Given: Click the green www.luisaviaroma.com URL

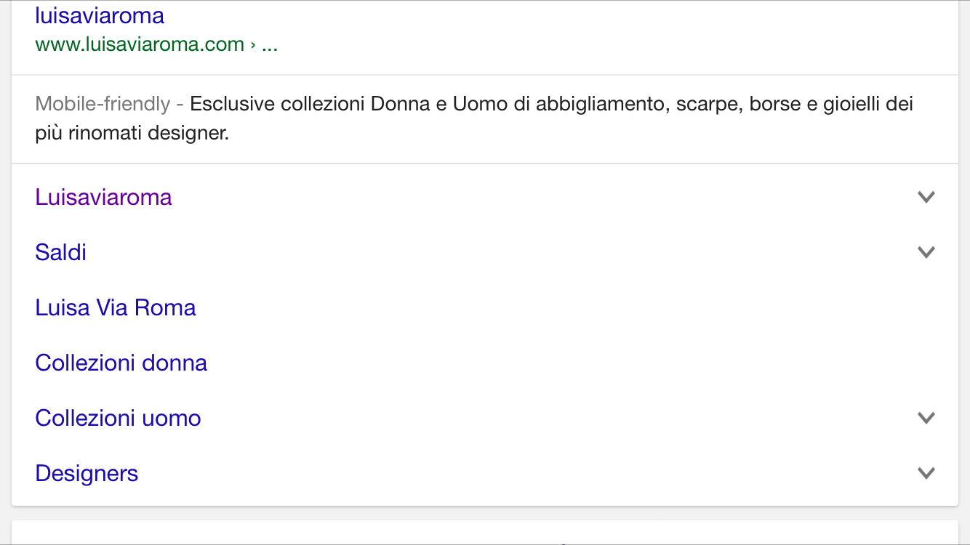Looking at the screenshot, I should (x=139, y=44).
